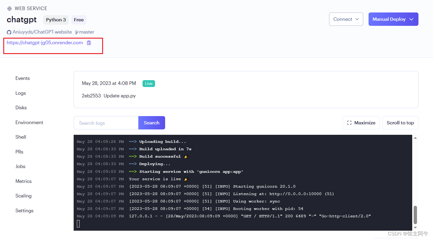The height and width of the screenshot is (239, 433).
Task: Open the PRs section
Action: [19, 152]
